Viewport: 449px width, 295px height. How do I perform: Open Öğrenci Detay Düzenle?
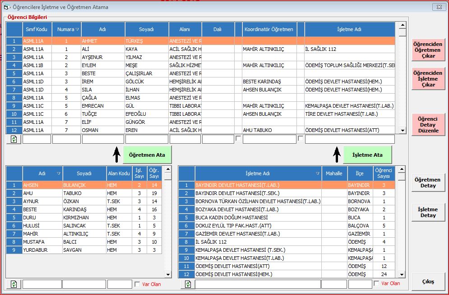click(428, 125)
